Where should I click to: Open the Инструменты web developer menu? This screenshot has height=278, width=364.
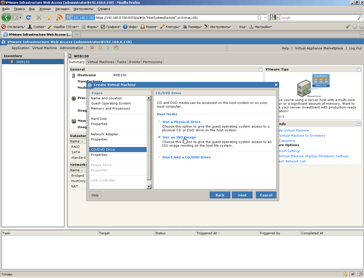[x=218, y=27]
